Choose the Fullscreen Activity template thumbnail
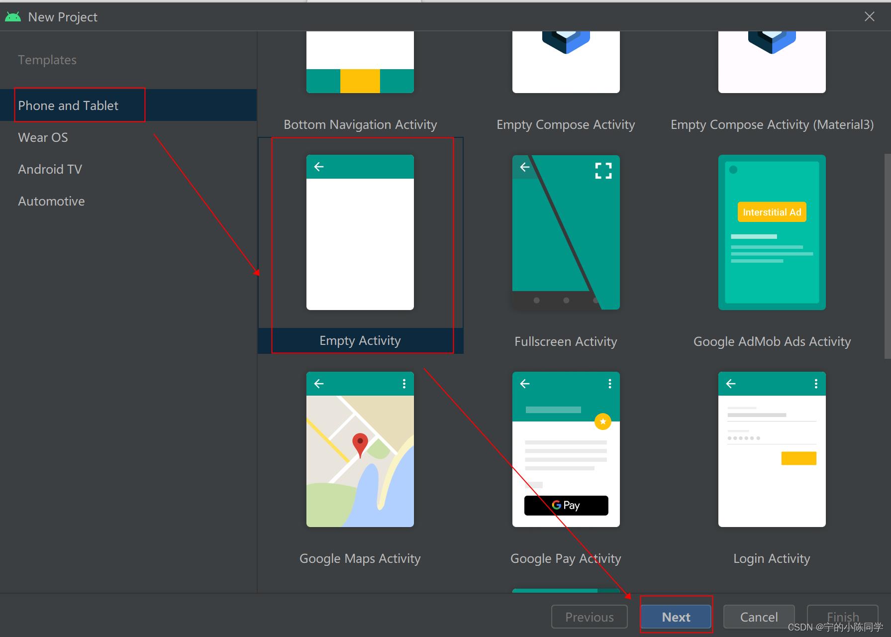 coord(566,232)
